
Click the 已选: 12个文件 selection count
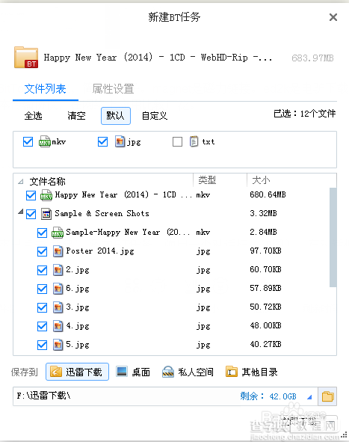click(304, 114)
